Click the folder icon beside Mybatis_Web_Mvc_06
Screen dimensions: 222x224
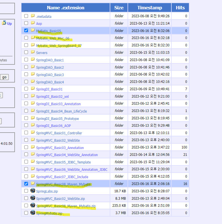(33, 37)
